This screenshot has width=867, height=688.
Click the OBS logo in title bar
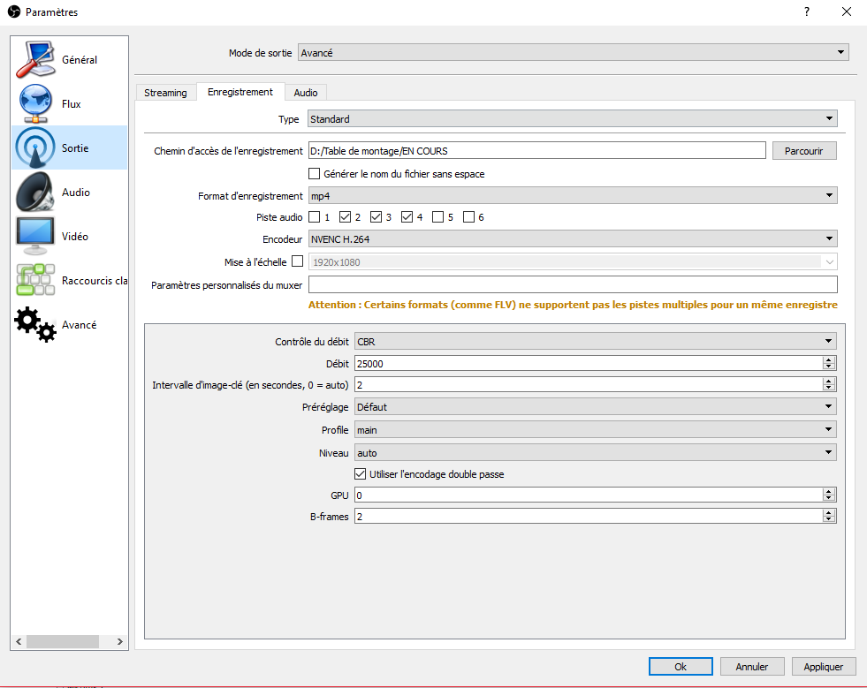(x=14, y=11)
